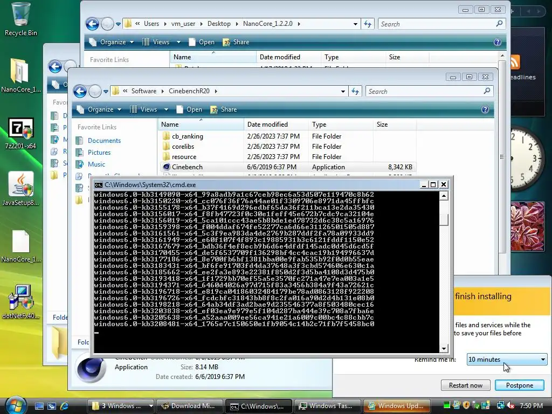The height and width of the screenshot is (414, 552).
Task: Click Desktop breadcrumb in NanoCore address bar
Action: [219, 24]
